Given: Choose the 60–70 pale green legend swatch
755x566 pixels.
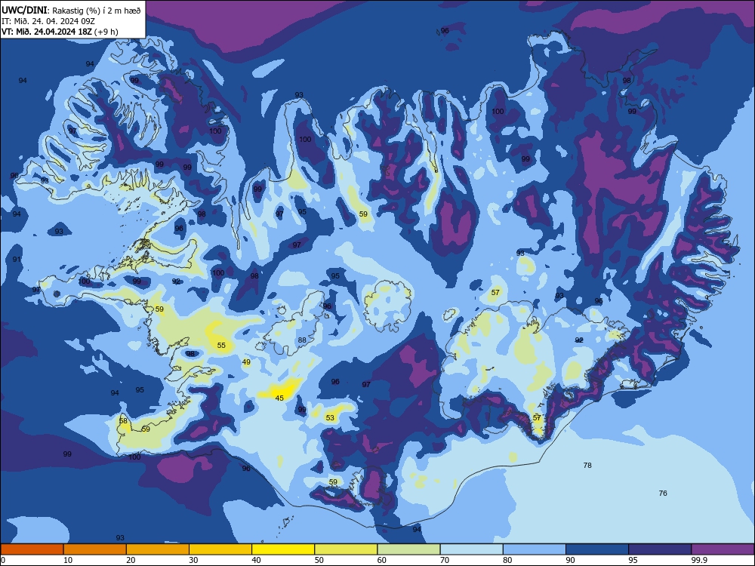Looking at the screenshot, I should 408,549.
